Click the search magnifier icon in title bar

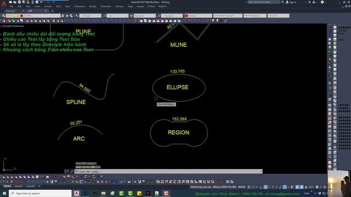coord(283,2)
